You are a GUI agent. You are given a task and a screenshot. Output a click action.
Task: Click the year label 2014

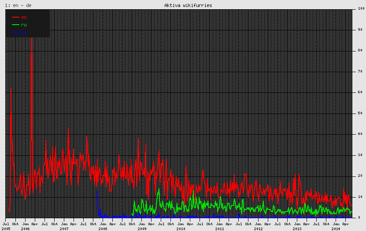[336, 229]
